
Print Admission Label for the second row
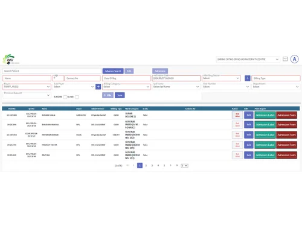point(265,125)
